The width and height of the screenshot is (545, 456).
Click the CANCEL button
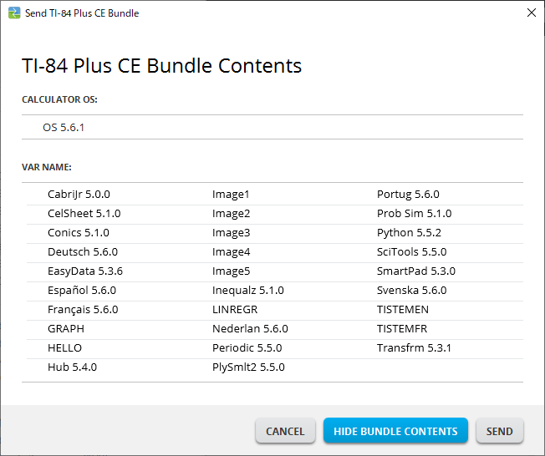(x=285, y=431)
